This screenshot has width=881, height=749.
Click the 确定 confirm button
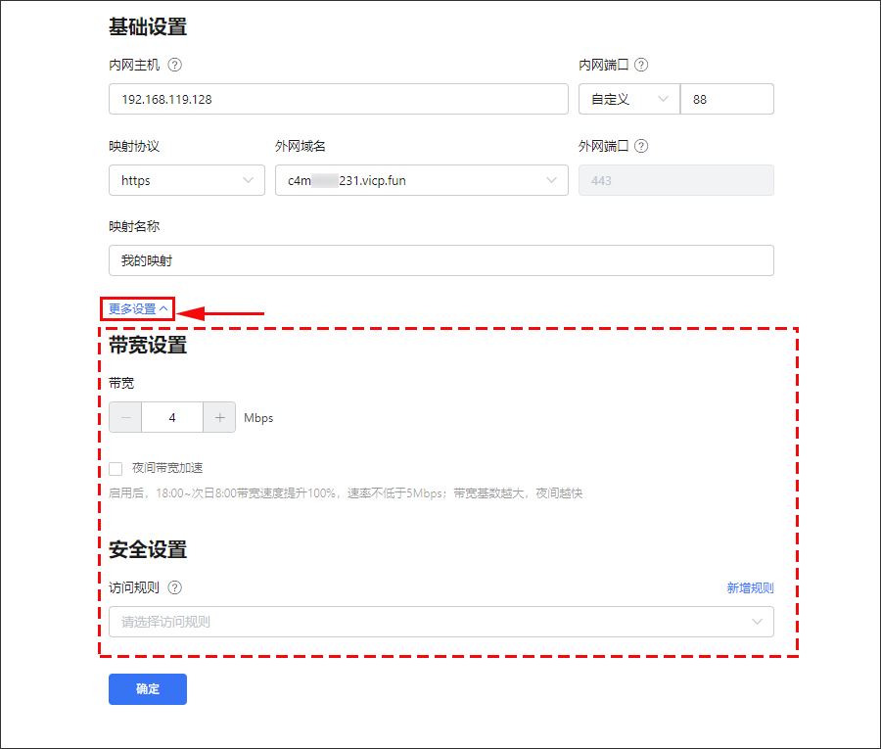coord(148,689)
